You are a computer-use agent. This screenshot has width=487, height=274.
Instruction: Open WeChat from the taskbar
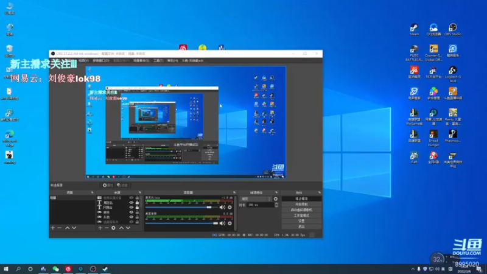(x=55, y=269)
